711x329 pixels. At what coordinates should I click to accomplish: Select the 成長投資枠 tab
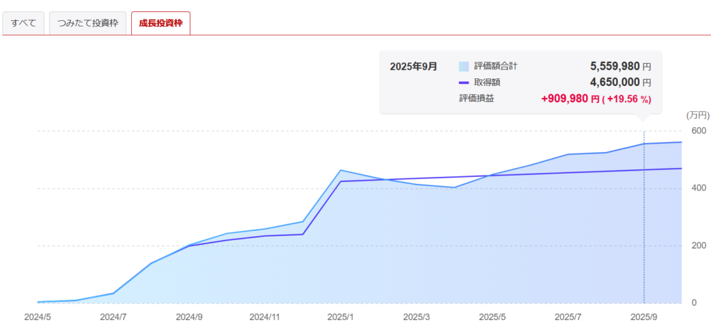point(160,23)
